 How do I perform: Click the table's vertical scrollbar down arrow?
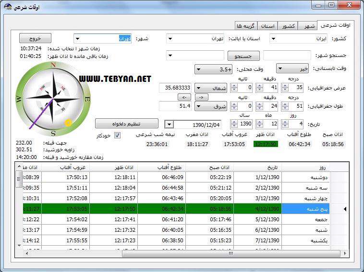[19, 245]
